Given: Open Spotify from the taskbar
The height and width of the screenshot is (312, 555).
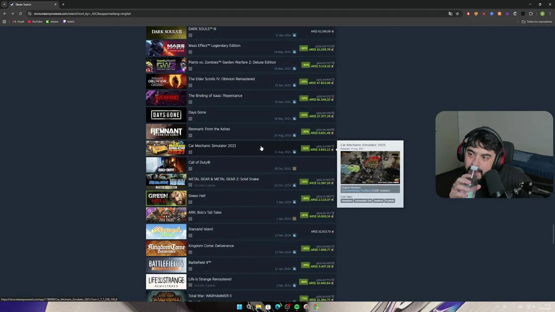Looking at the screenshot, I should pos(297,307).
